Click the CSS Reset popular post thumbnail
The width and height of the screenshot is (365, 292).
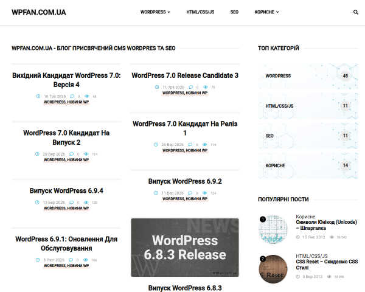(x=273, y=269)
